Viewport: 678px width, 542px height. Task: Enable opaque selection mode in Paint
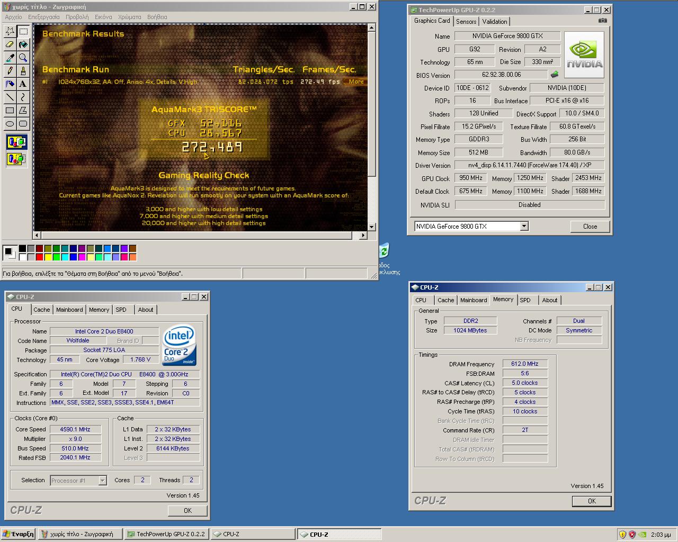pos(17,142)
